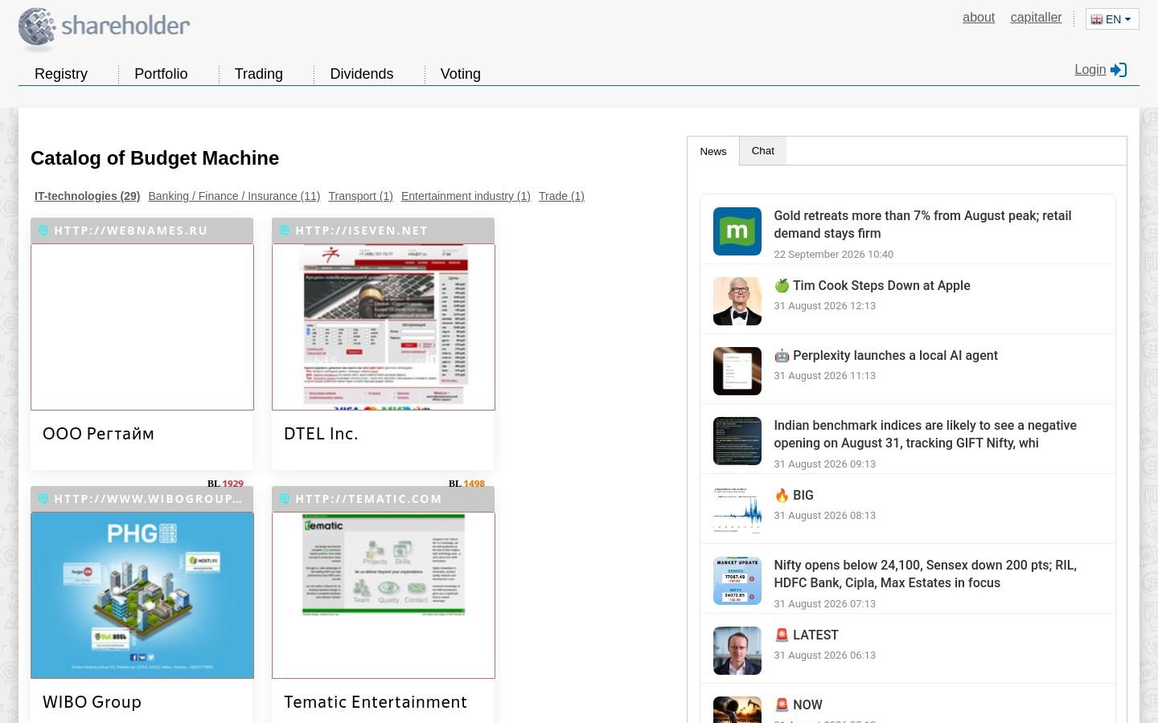Read the Tim Cook Steps Down headline

click(873, 286)
